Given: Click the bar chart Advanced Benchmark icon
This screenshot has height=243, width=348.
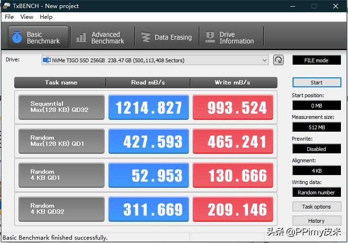Looking at the screenshot, I should pos(81,37).
